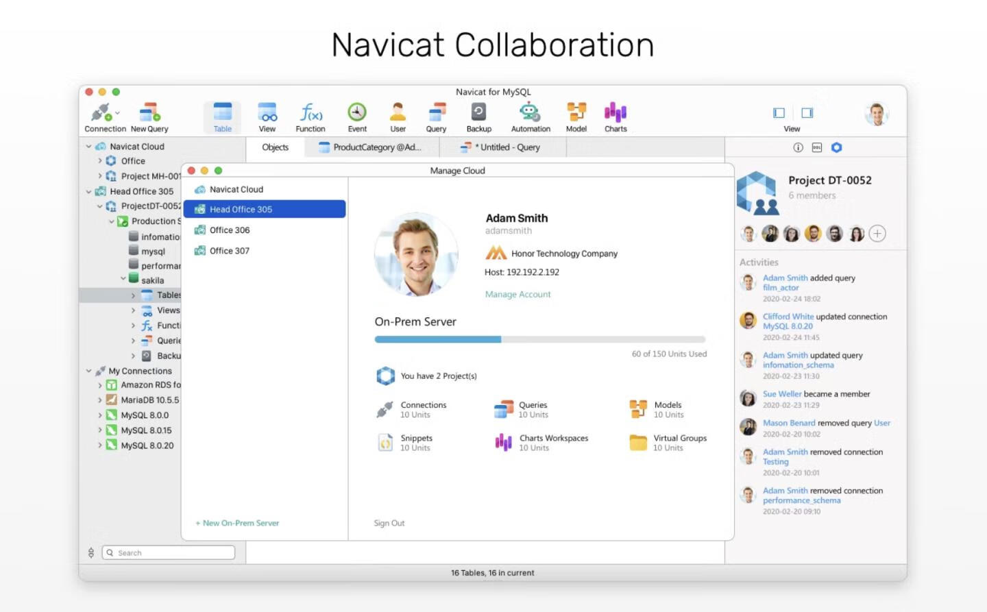The image size is (987, 612).
Task: Click sidebar filter icon beside Search
Action: coord(90,552)
